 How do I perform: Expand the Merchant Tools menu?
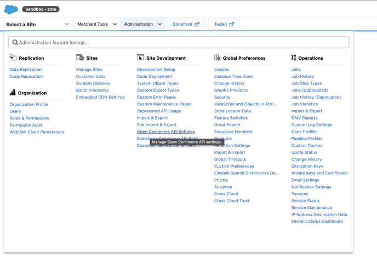[x=97, y=24]
